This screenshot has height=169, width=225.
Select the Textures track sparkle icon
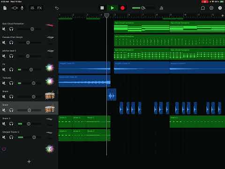pyautogui.click(x=50, y=81)
